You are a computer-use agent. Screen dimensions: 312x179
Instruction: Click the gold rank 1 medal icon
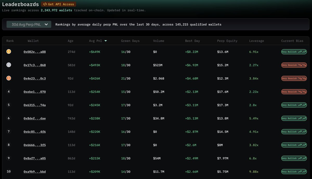point(9,52)
